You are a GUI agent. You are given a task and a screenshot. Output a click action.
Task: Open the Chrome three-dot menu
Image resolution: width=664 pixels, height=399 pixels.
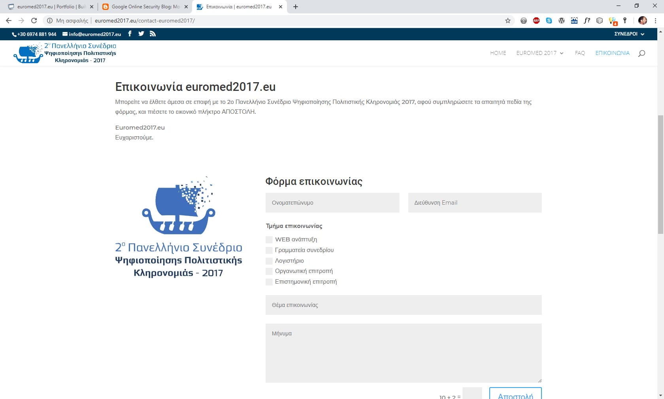pyautogui.click(x=655, y=21)
